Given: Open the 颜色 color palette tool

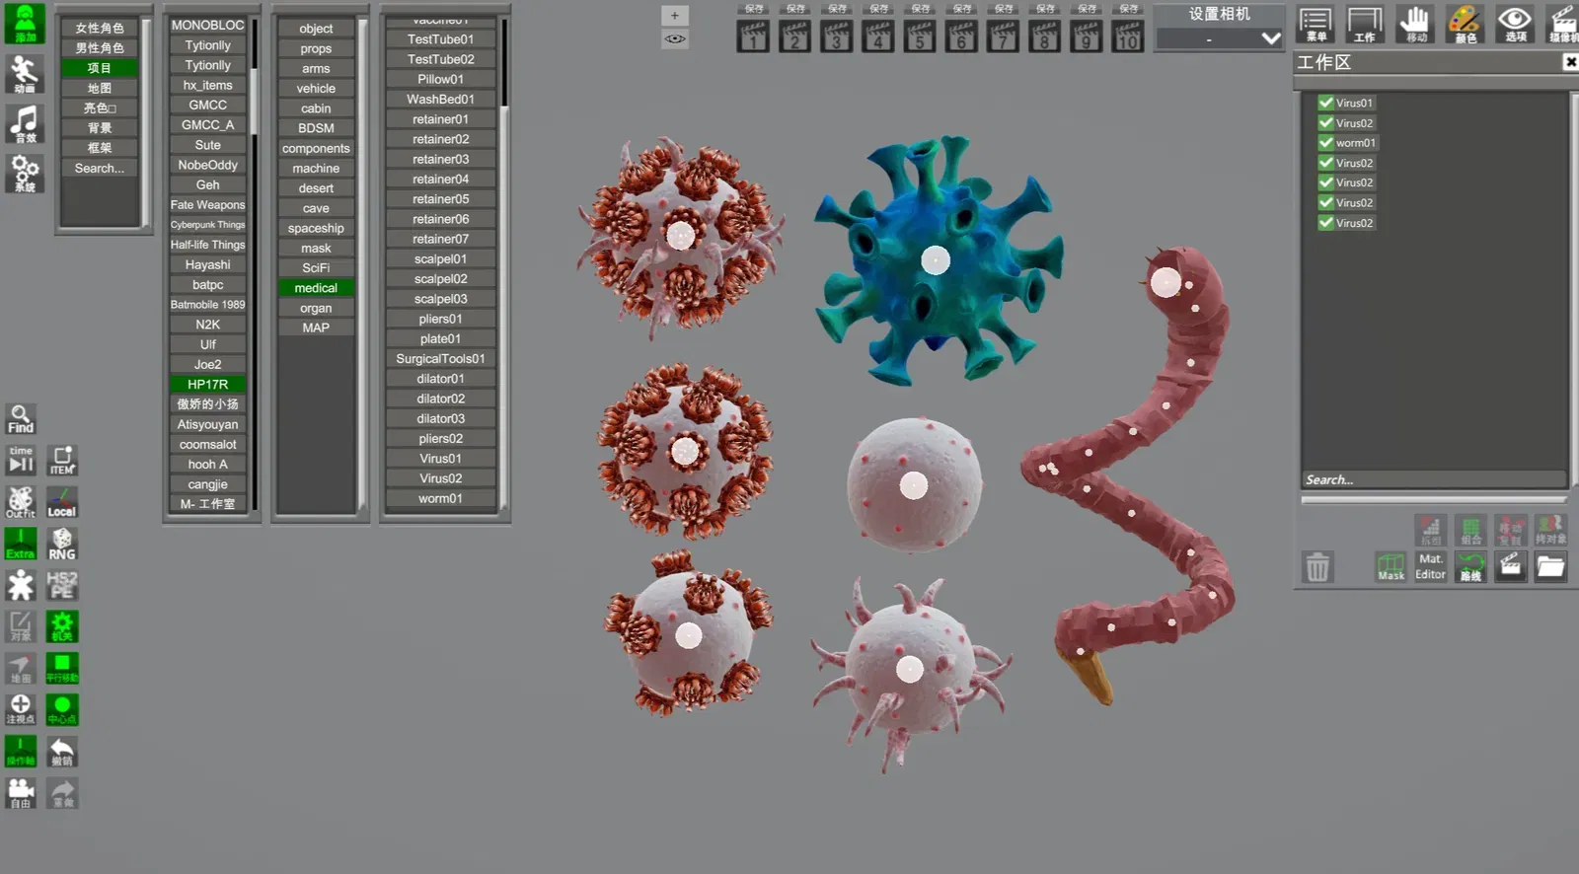Looking at the screenshot, I should pos(1466,24).
